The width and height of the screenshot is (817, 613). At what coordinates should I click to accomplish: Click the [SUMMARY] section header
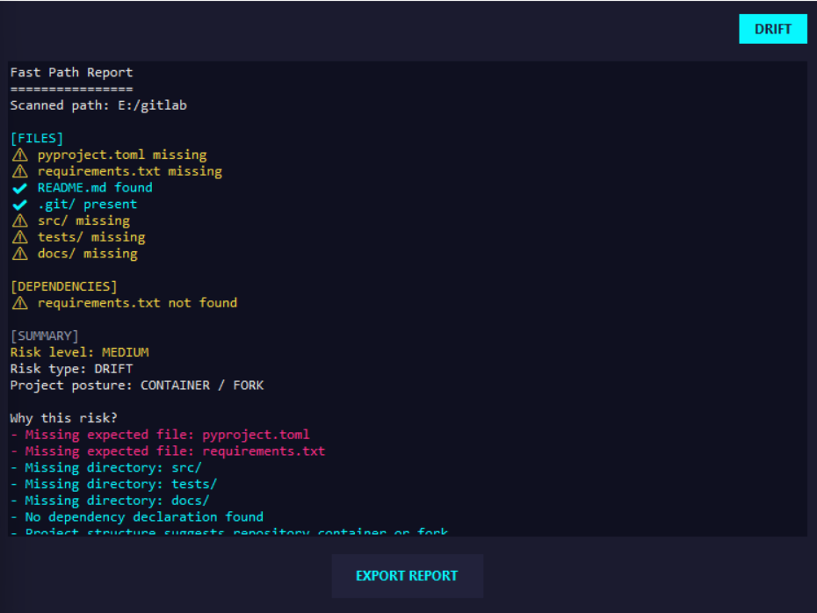coord(44,336)
